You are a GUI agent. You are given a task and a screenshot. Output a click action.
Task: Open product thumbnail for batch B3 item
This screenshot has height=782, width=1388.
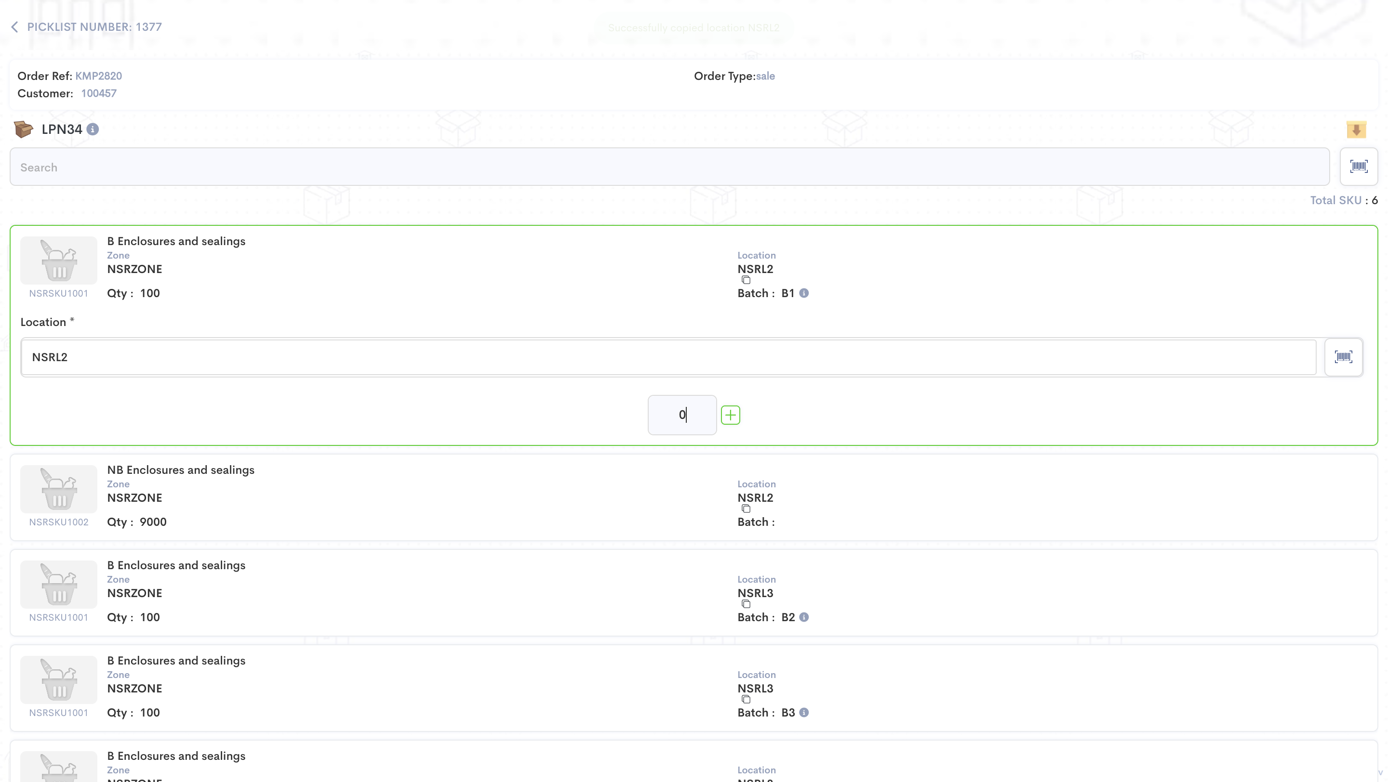59,680
